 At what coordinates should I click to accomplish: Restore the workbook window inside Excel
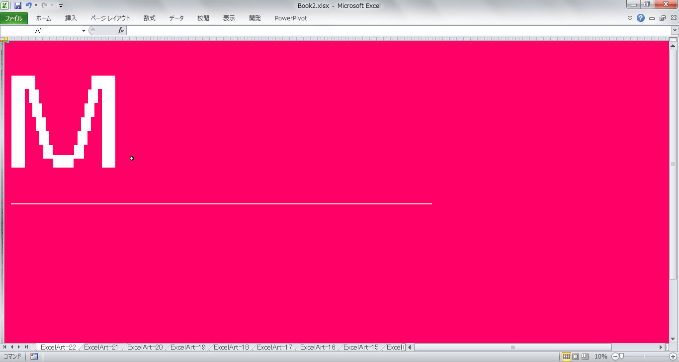click(x=663, y=18)
